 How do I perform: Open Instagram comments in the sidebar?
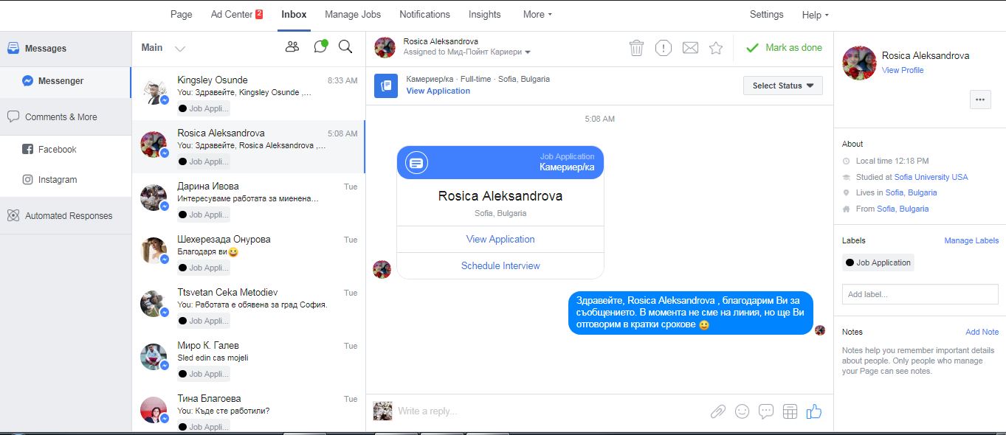(66, 179)
